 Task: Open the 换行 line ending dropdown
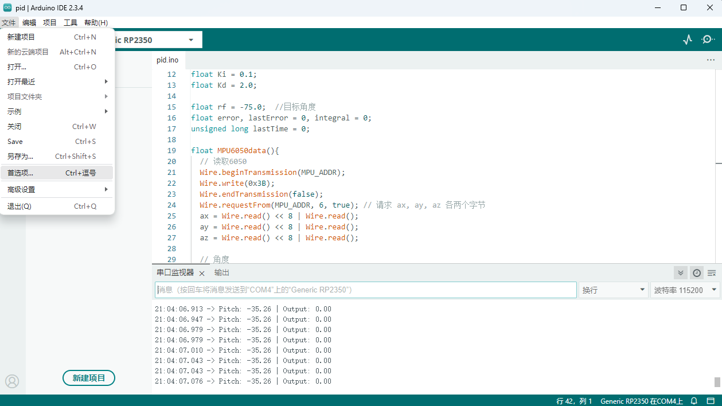coord(614,290)
